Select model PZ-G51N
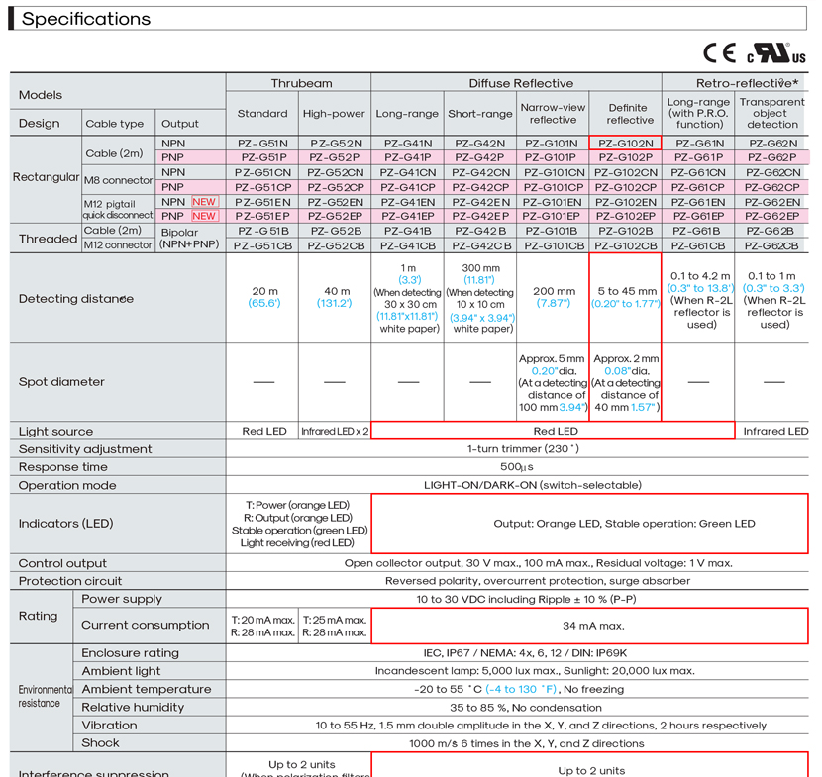This screenshot has height=777, width=822. click(x=262, y=144)
